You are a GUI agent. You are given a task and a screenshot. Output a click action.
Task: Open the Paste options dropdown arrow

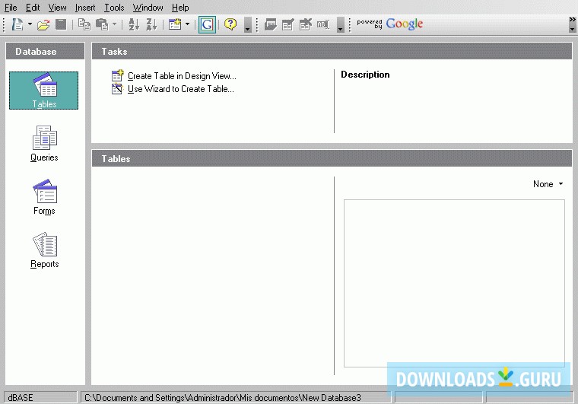click(x=114, y=24)
